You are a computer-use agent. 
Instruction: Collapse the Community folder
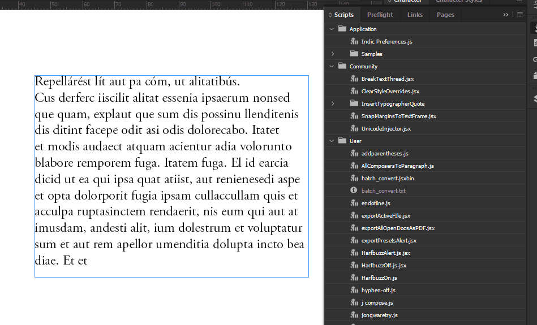click(332, 66)
